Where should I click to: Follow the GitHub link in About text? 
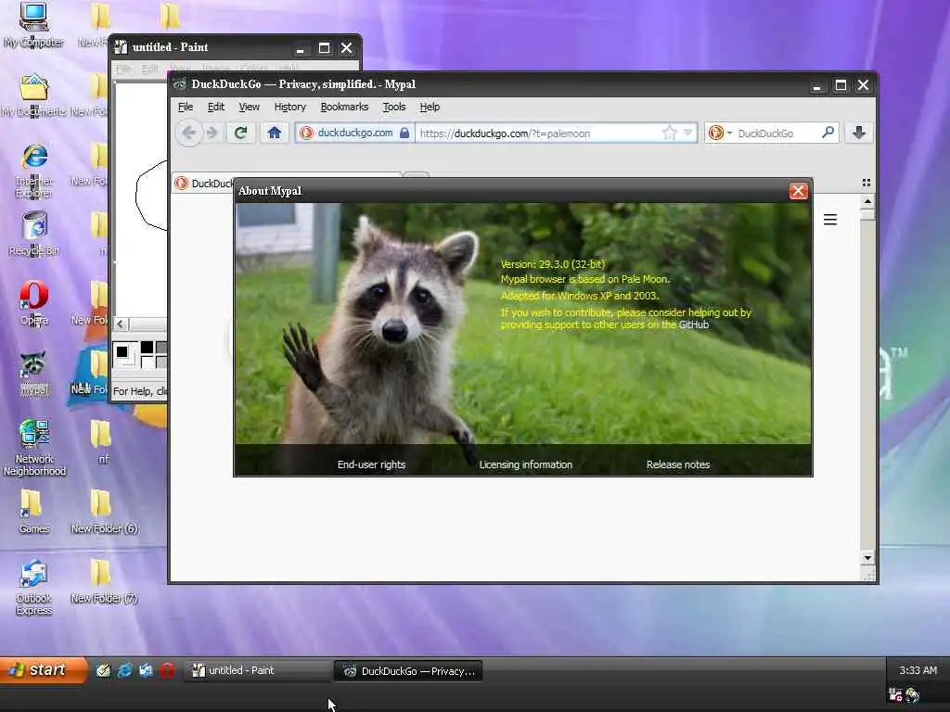[x=694, y=324]
